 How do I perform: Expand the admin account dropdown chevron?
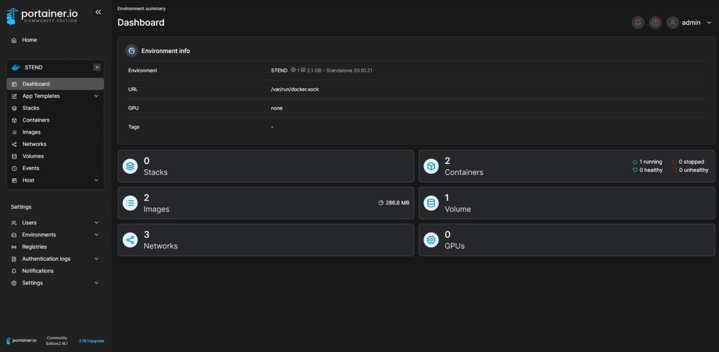(x=709, y=22)
